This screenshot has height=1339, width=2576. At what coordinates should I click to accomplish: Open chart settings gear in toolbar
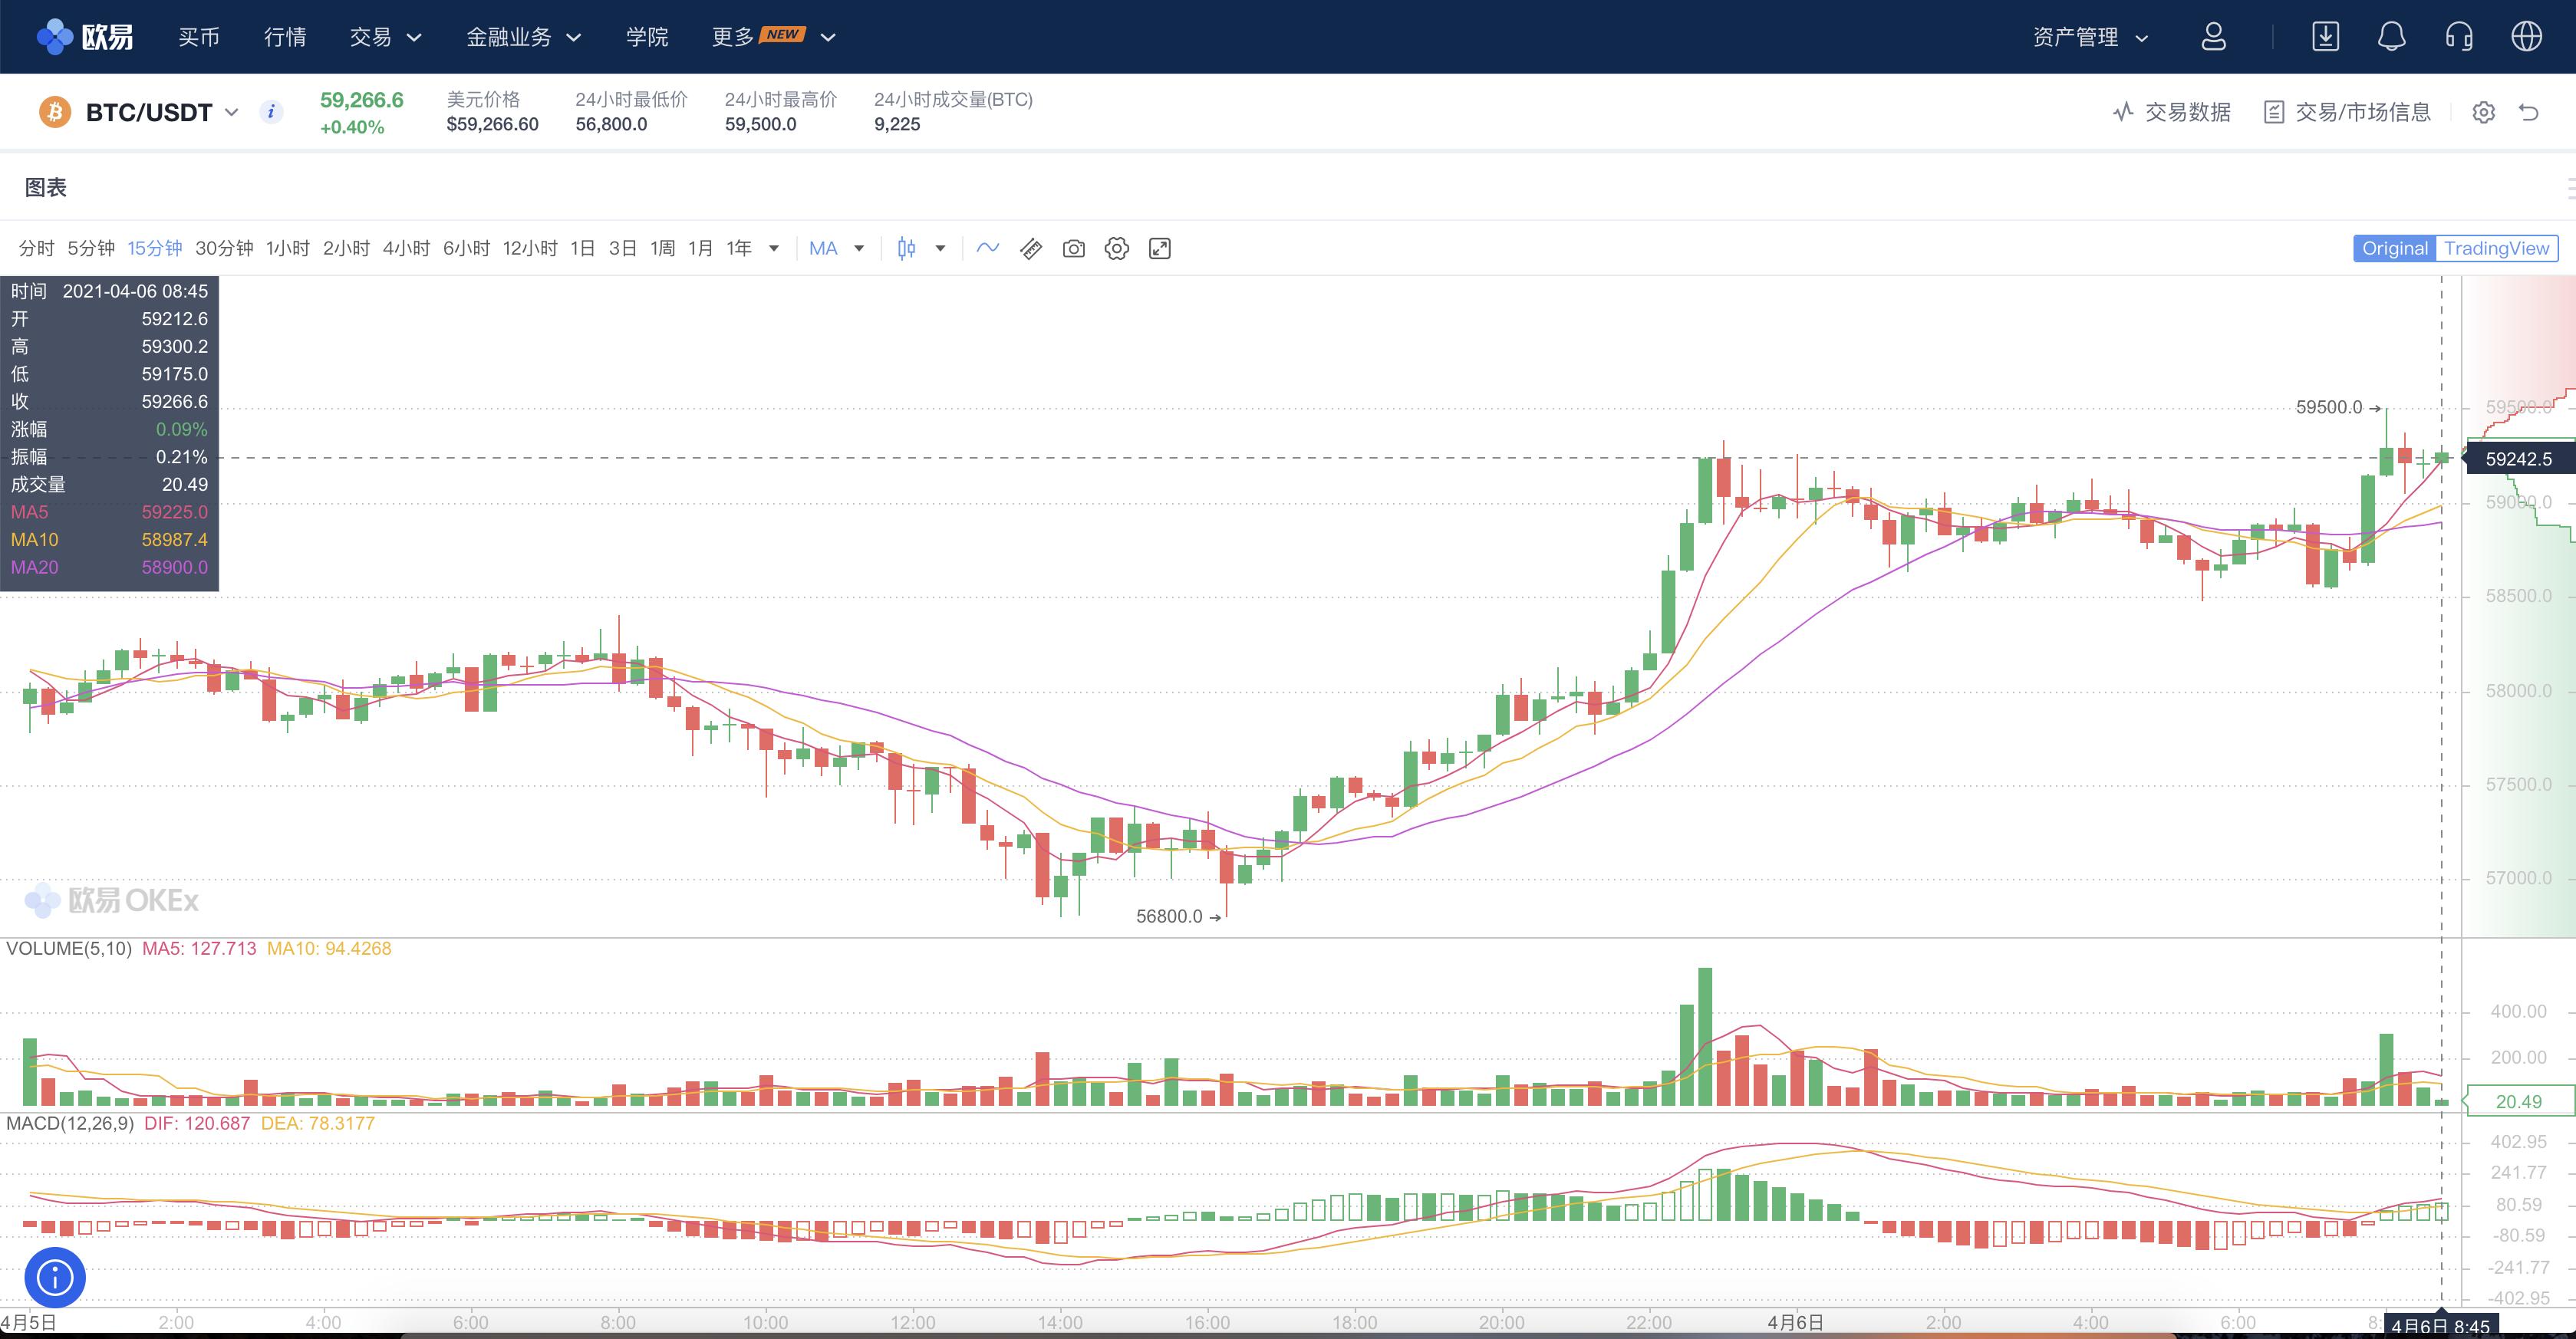pyautogui.click(x=1116, y=249)
